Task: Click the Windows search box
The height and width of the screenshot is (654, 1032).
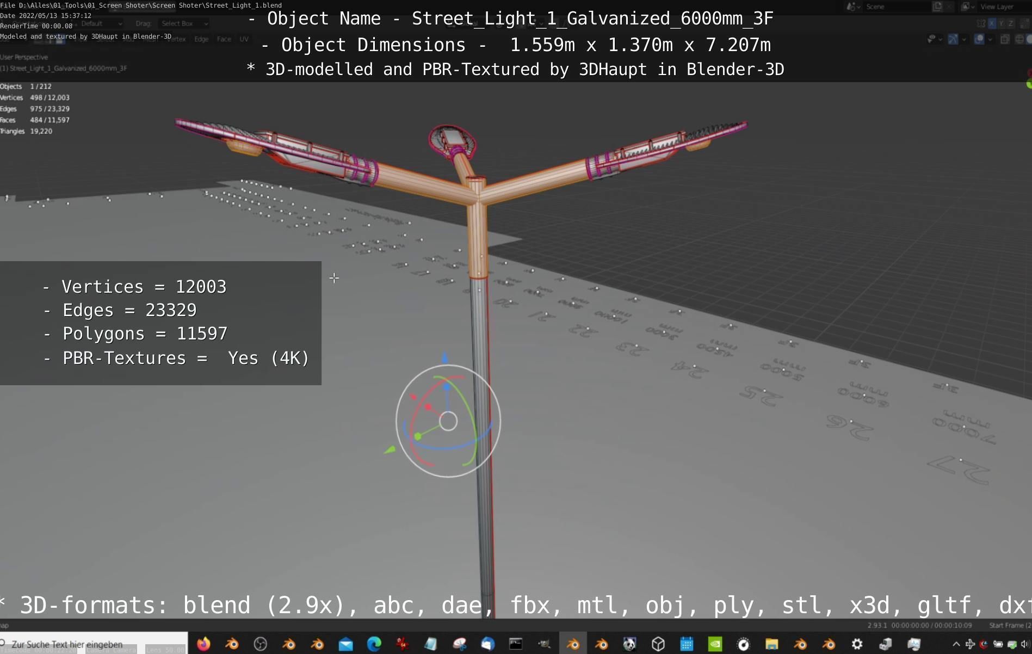Action: pyautogui.click(x=94, y=644)
